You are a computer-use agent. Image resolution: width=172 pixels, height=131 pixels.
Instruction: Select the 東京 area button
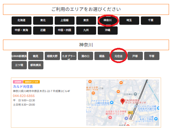click(x=86, y=20)
